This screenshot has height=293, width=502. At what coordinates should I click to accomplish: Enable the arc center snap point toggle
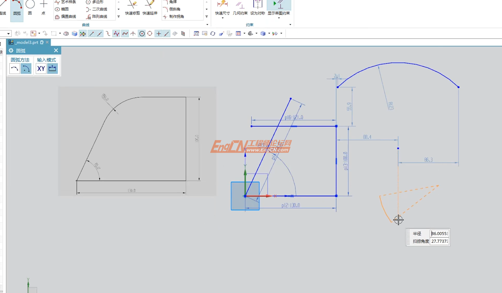142,34
